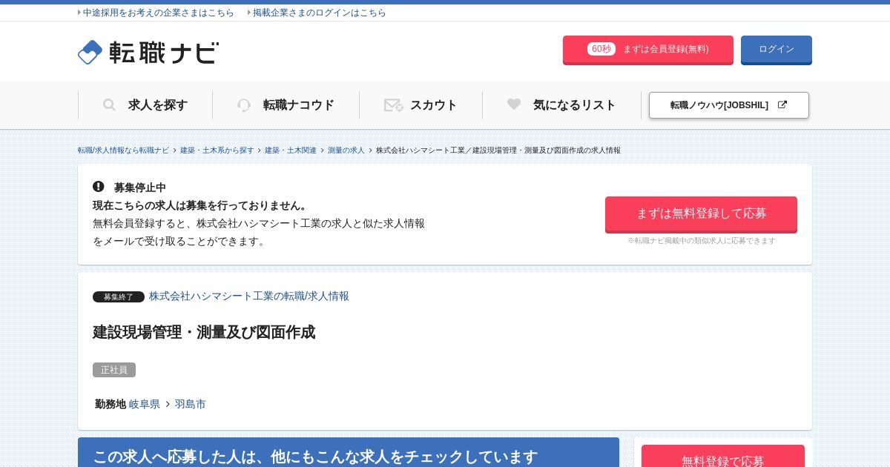
Task: Open 中途採用をお考えの企業さまはこちら link
Action: [158, 13]
